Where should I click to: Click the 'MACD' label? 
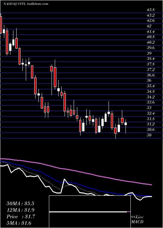click(137, 222)
